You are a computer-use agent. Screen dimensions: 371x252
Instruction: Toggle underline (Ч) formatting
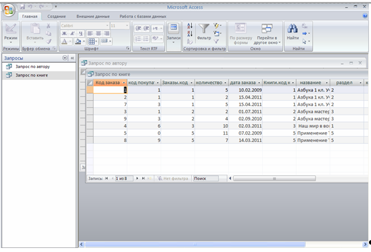81,33
